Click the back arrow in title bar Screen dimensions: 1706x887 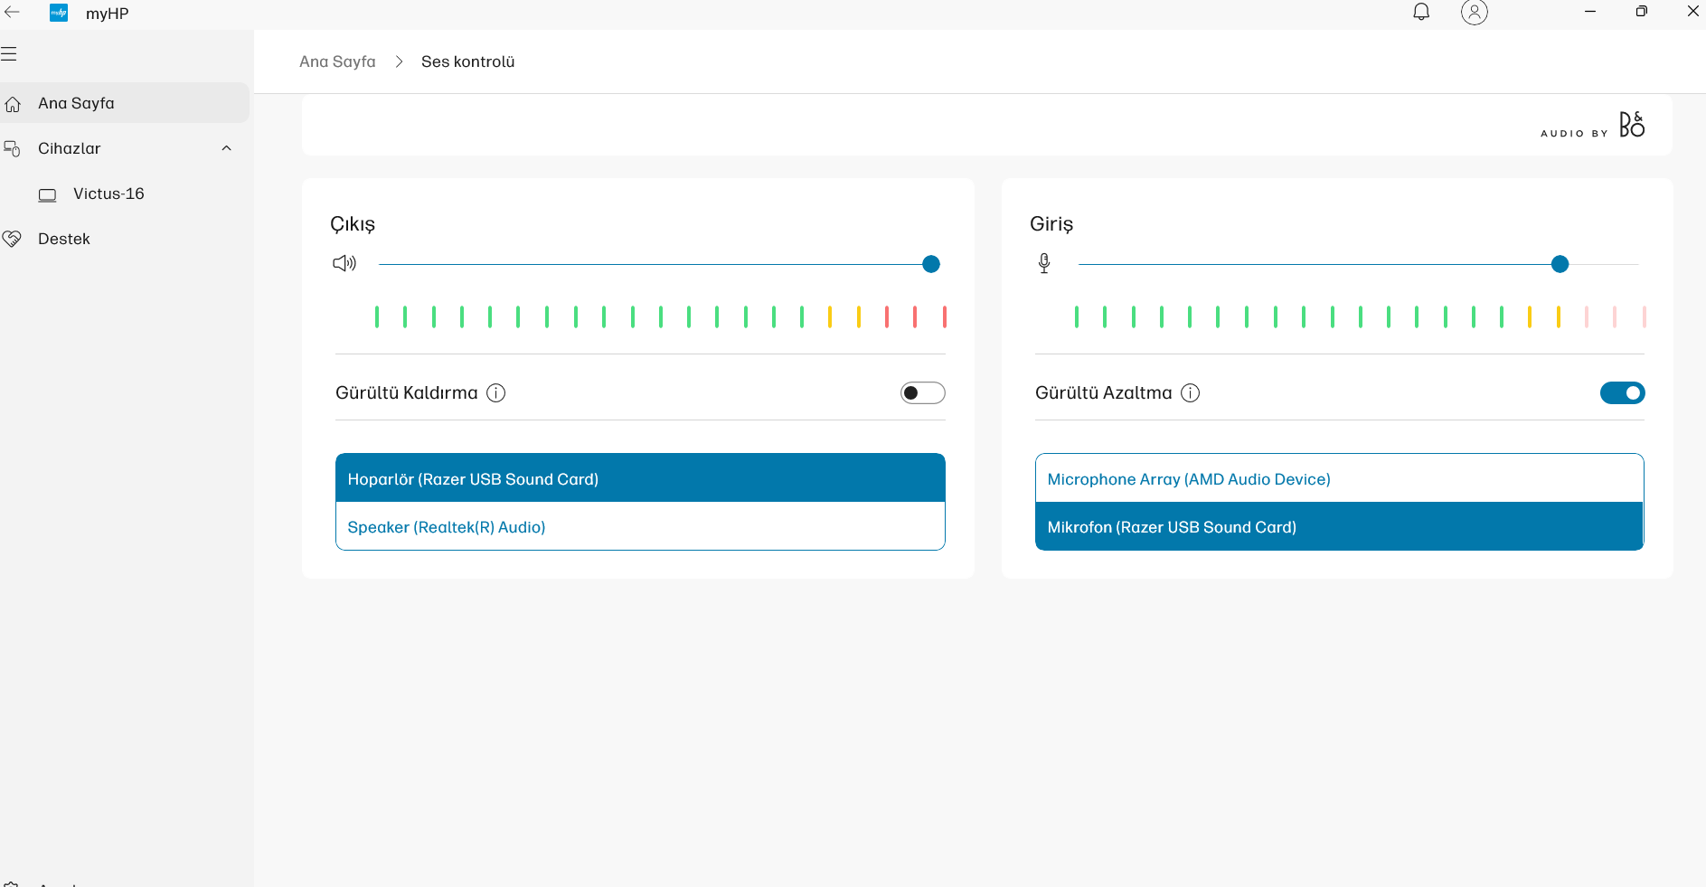click(x=13, y=13)
